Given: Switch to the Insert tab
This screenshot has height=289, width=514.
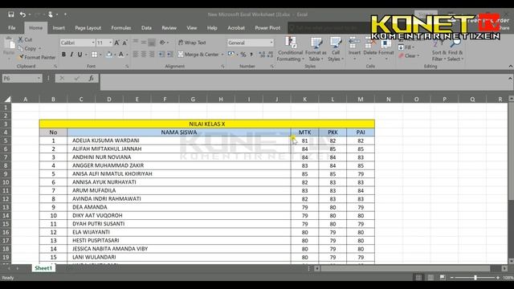Looking at the screenshot, I should (59, 28).
